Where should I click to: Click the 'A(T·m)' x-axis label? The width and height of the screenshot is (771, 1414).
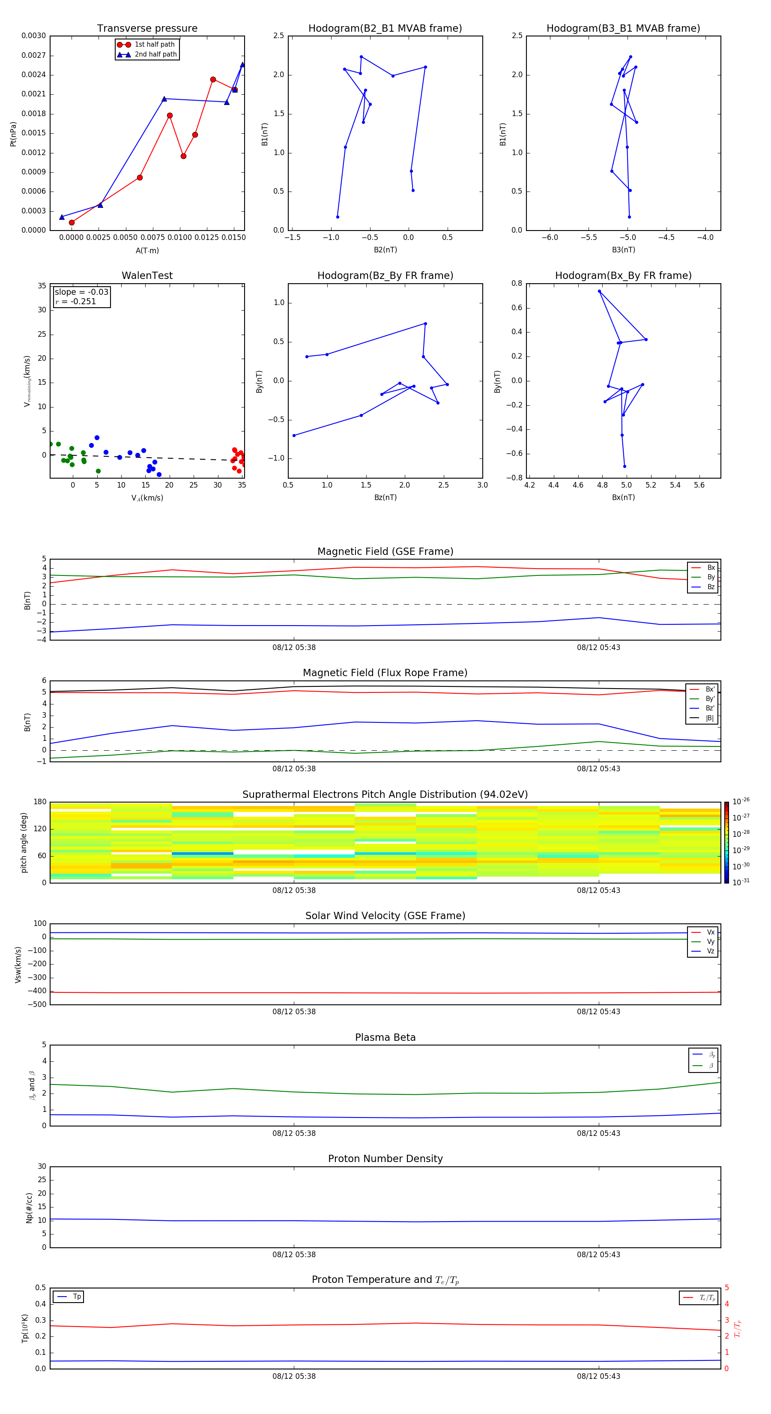coord(147,250)
